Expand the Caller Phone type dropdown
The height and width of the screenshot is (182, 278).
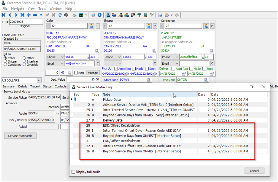click(62, 57)
